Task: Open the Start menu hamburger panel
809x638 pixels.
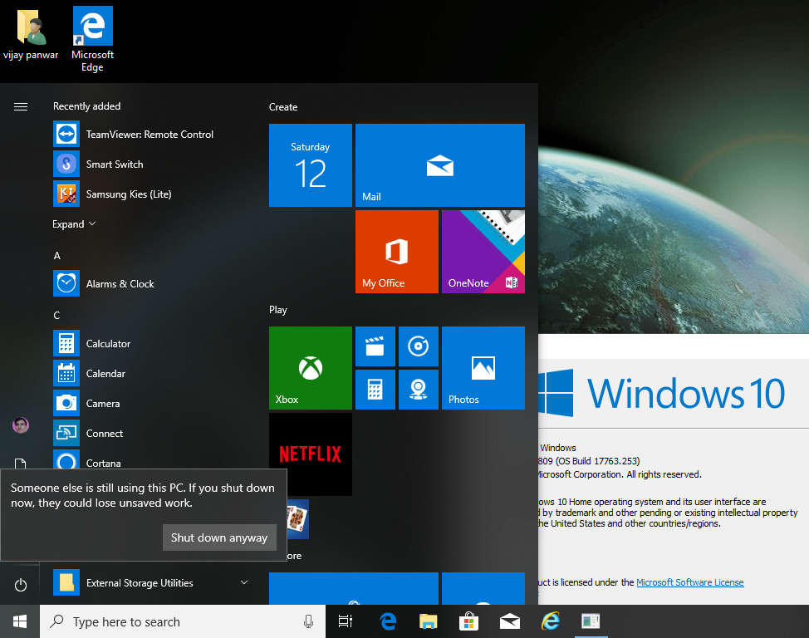Action: tap(20, 106)
